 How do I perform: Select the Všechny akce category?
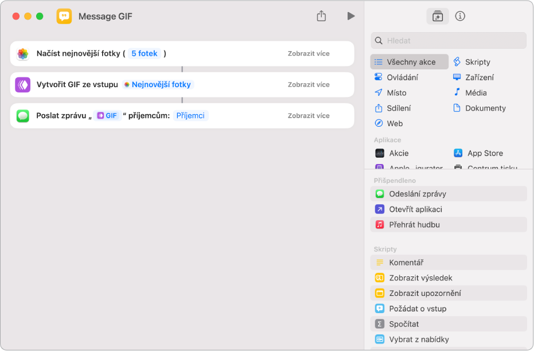(410, 62)
